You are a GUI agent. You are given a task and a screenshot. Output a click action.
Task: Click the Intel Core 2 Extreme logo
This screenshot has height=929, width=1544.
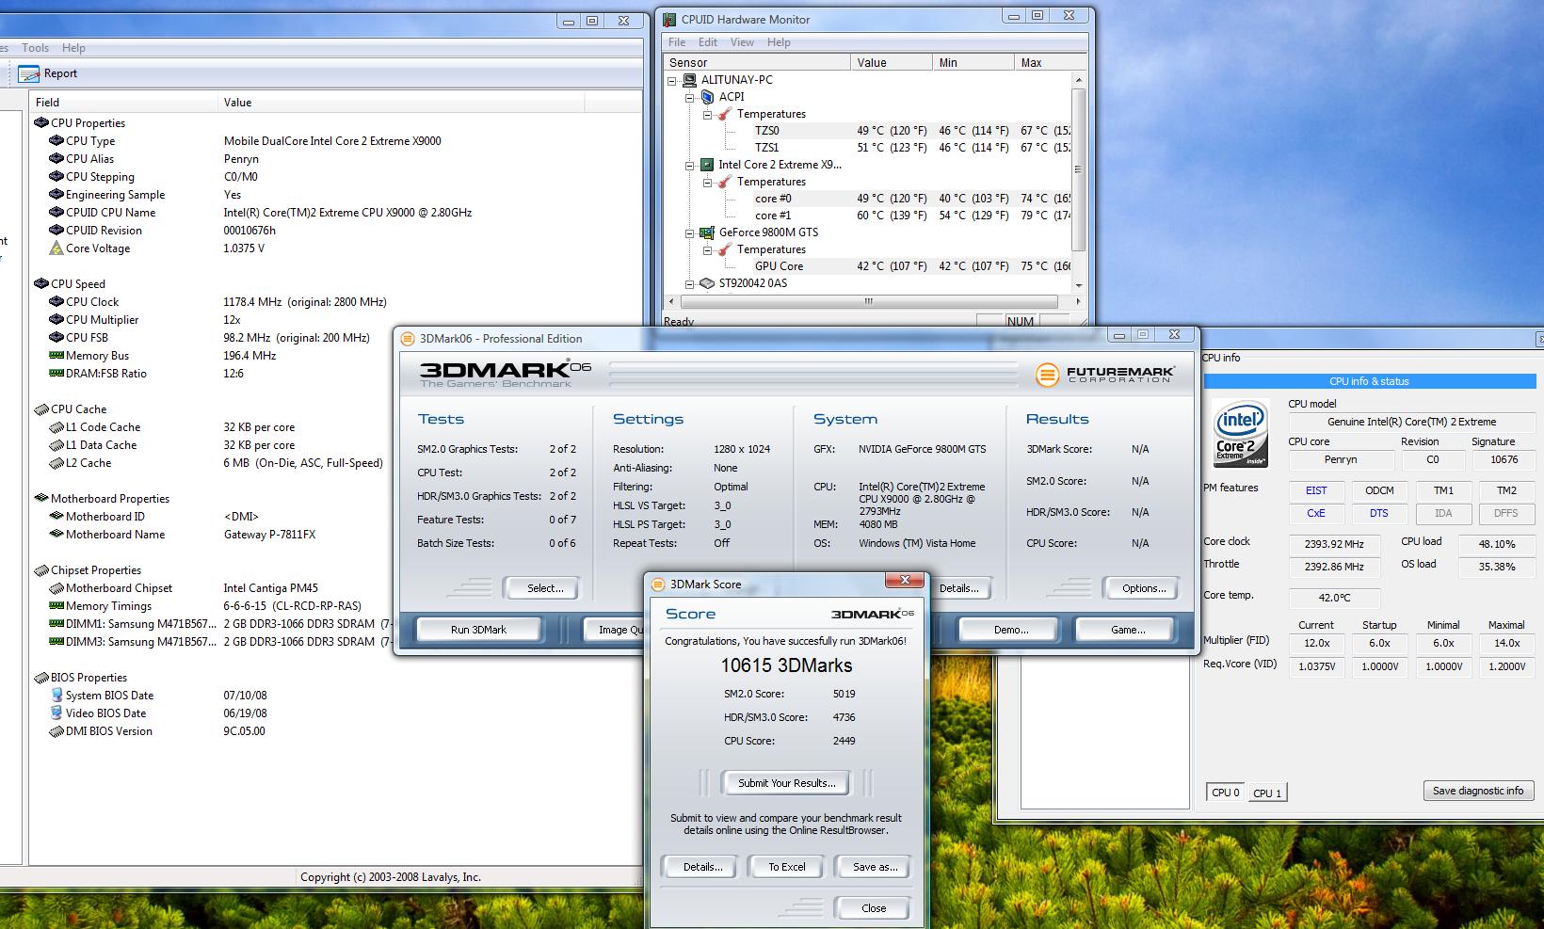point(1240,434)
